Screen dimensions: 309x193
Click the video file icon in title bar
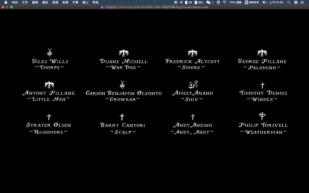(x=102, y=7)
